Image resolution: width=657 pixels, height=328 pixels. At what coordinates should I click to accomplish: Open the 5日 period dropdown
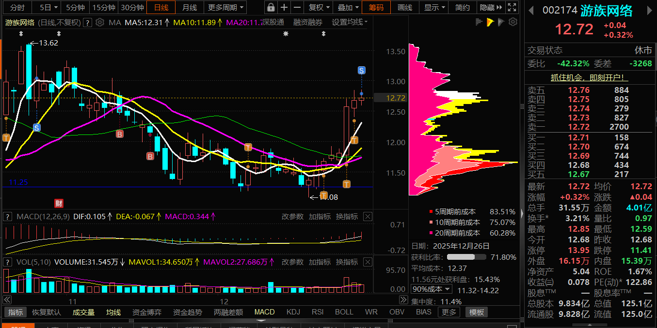[48, 7]
